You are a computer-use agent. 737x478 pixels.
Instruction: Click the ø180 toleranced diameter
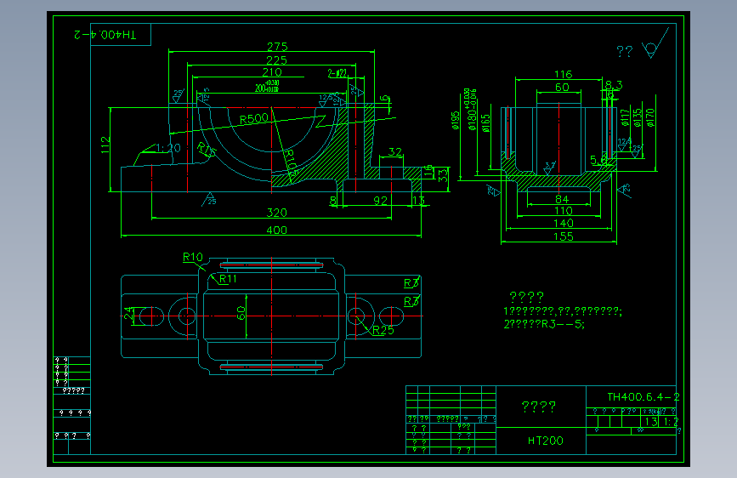coord(472,109)
